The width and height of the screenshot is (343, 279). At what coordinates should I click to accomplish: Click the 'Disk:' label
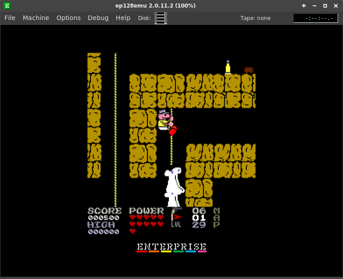coord(144,18)
